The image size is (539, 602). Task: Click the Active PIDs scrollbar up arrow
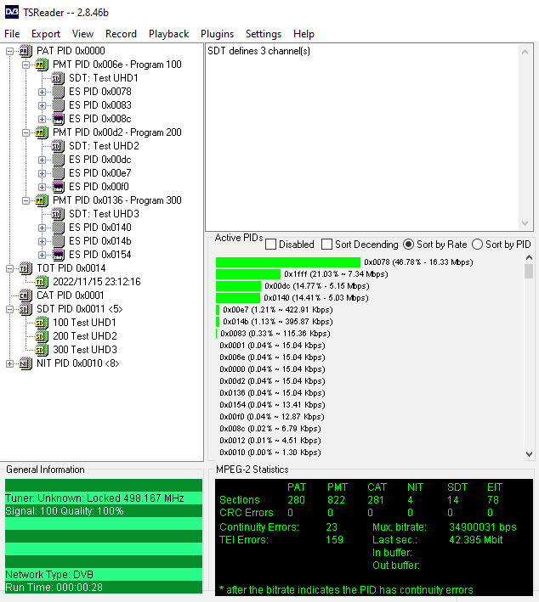pos(529,257)
